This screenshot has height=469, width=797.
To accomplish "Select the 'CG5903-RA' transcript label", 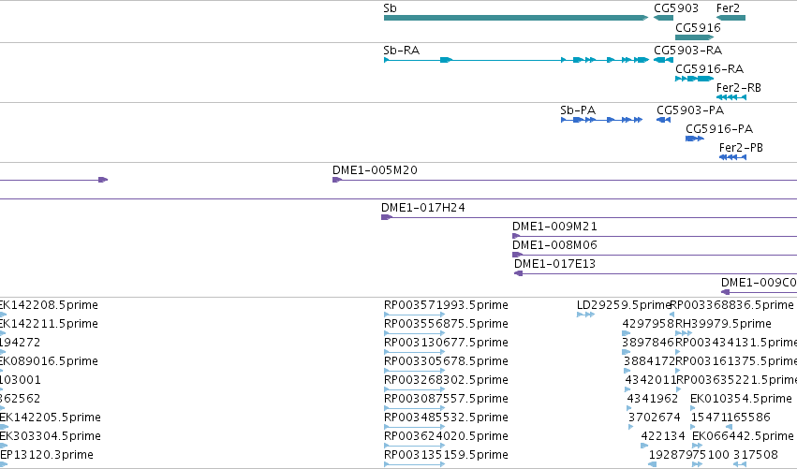I will coord(687,51).
